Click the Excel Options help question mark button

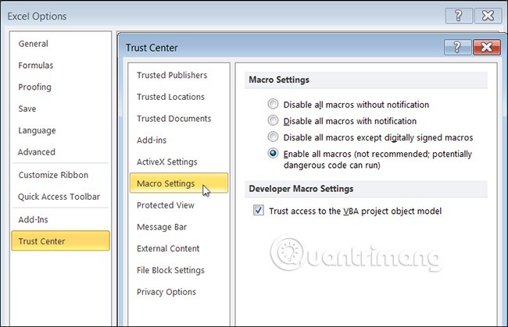point(459,16)
